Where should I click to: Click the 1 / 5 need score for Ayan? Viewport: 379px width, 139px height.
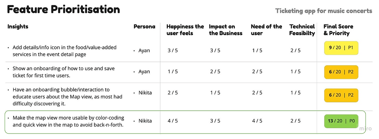click(x=257, y=51)
